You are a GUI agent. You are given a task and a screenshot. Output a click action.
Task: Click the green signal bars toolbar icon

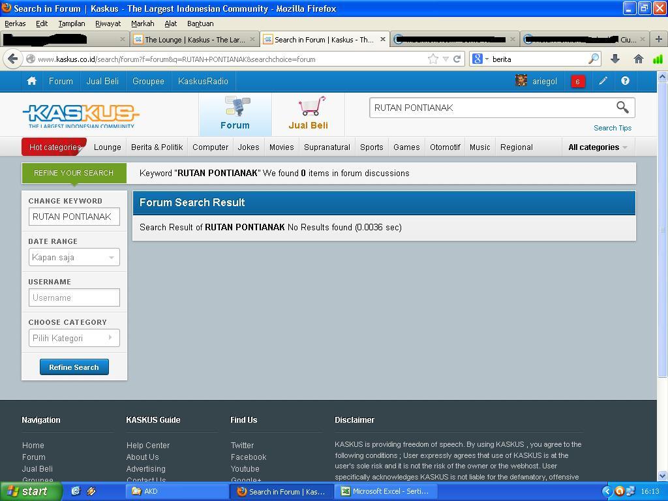tap(658, 59)
